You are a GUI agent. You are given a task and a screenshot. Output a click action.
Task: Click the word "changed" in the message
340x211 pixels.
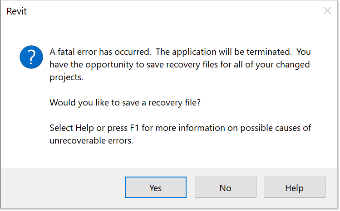click(x=294, y=65)
